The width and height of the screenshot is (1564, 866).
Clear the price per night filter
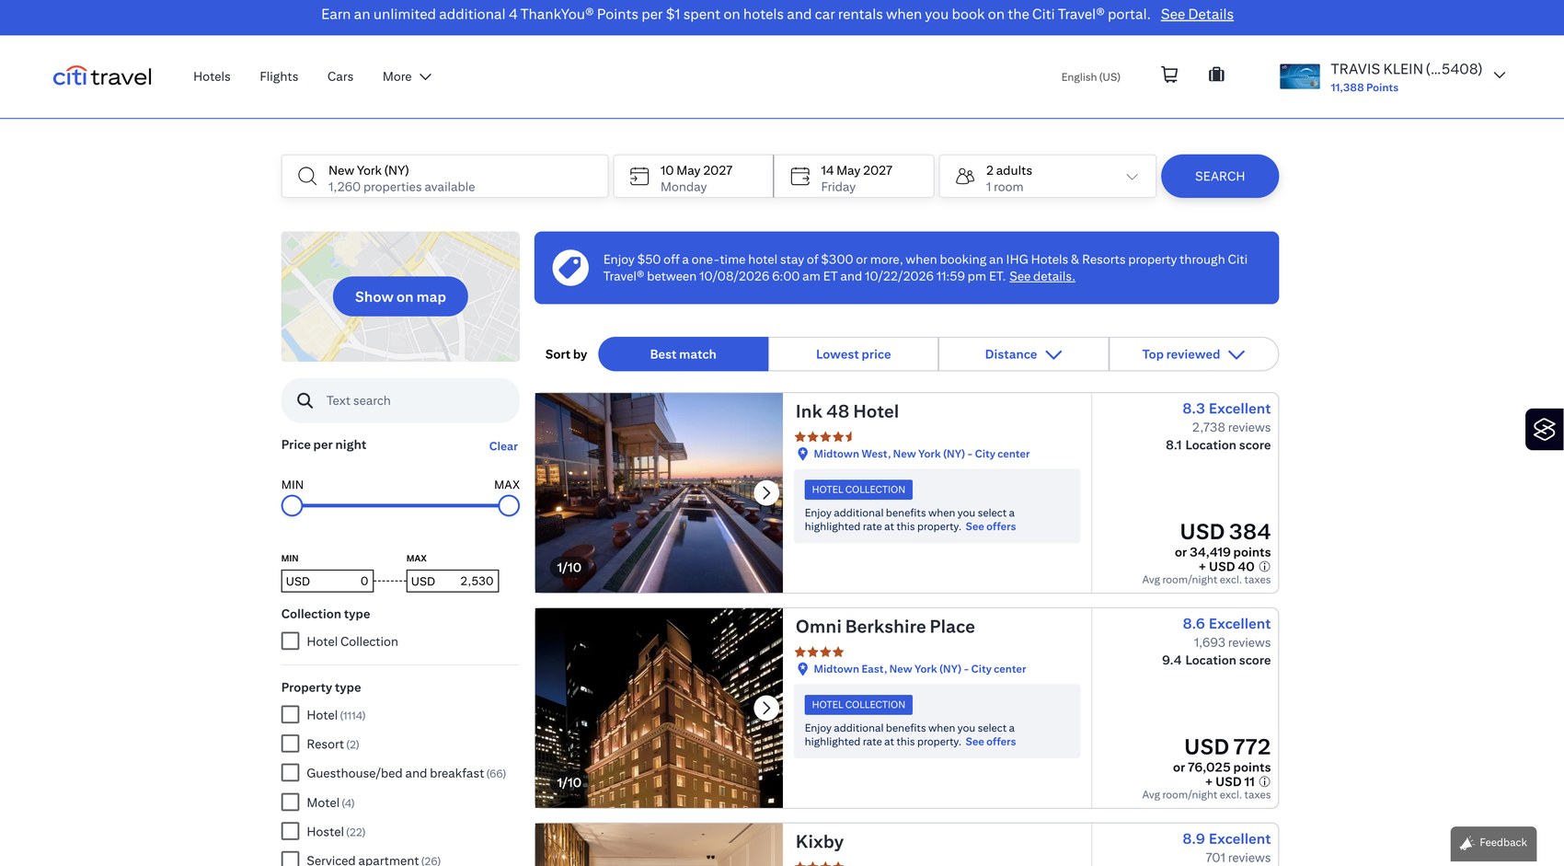pos(503,446)
